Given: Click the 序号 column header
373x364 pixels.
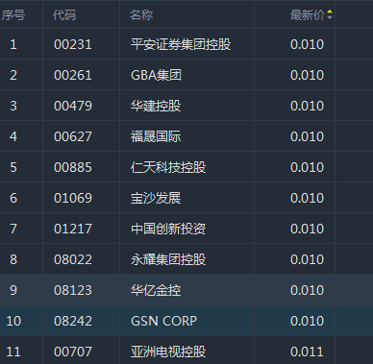Looking at the screenshot, I should (13, 15).
